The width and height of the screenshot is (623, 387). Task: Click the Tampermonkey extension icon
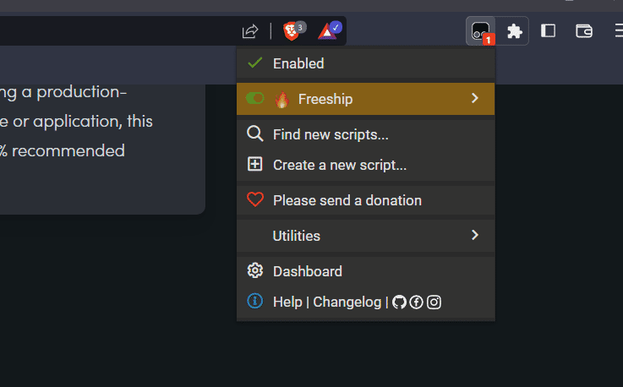coord(481,31)
